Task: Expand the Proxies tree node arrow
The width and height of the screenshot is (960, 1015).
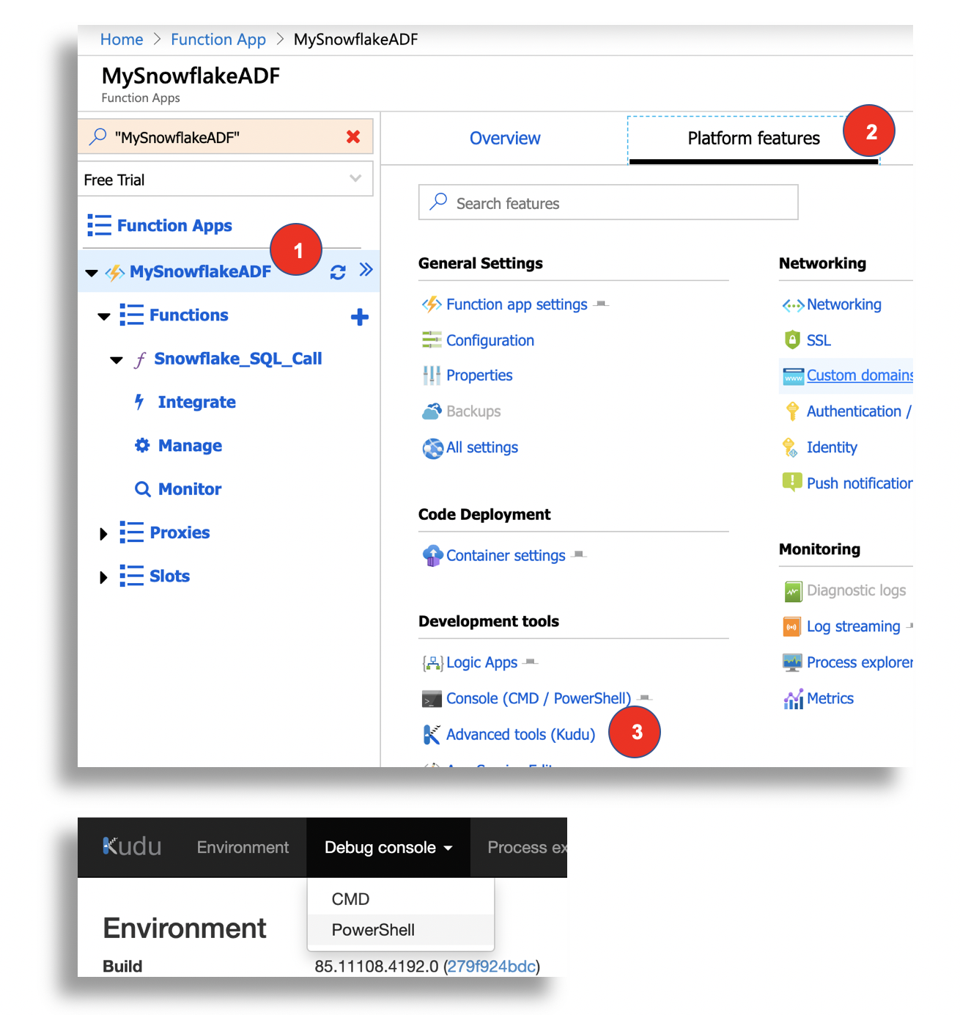Action: 103,534
